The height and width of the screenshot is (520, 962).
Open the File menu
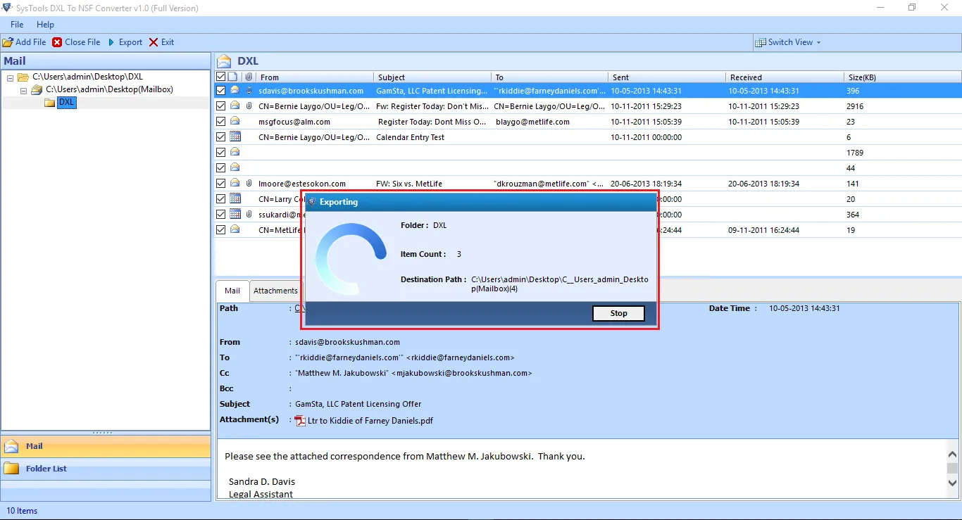(17, 25)
